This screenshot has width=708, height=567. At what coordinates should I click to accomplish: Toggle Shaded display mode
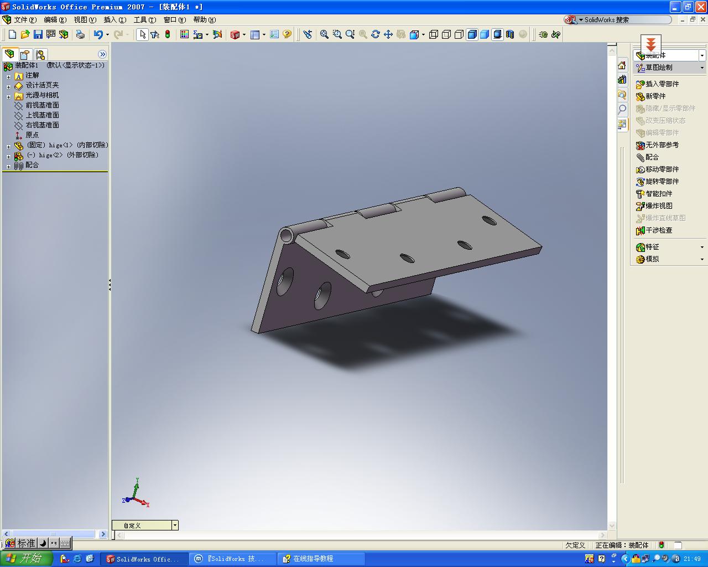click(485, 34)
